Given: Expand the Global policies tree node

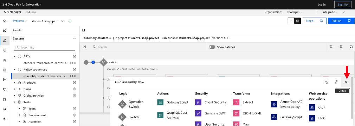Looking at the screenshot, I should coord(14,96).
